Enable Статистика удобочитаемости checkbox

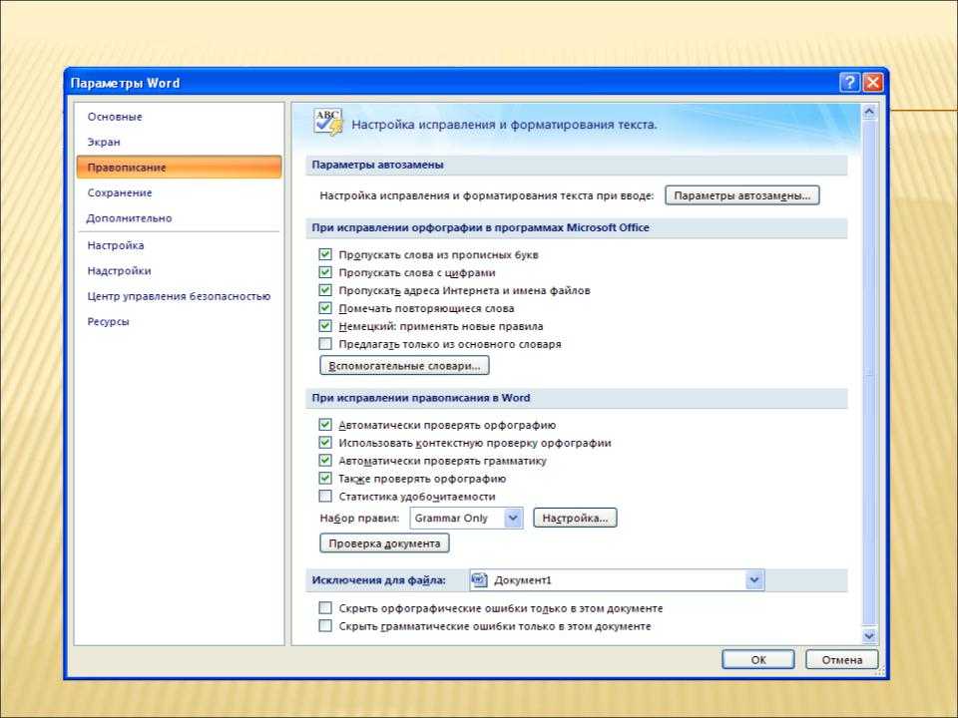[x=325, y=496]
